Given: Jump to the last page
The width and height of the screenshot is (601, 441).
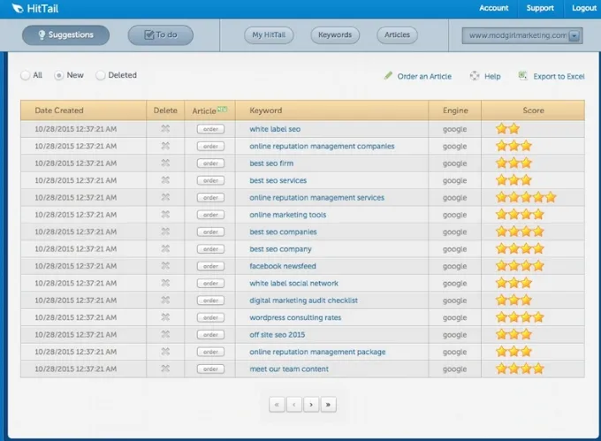Looking at the screenshot, I should point(329,404).
